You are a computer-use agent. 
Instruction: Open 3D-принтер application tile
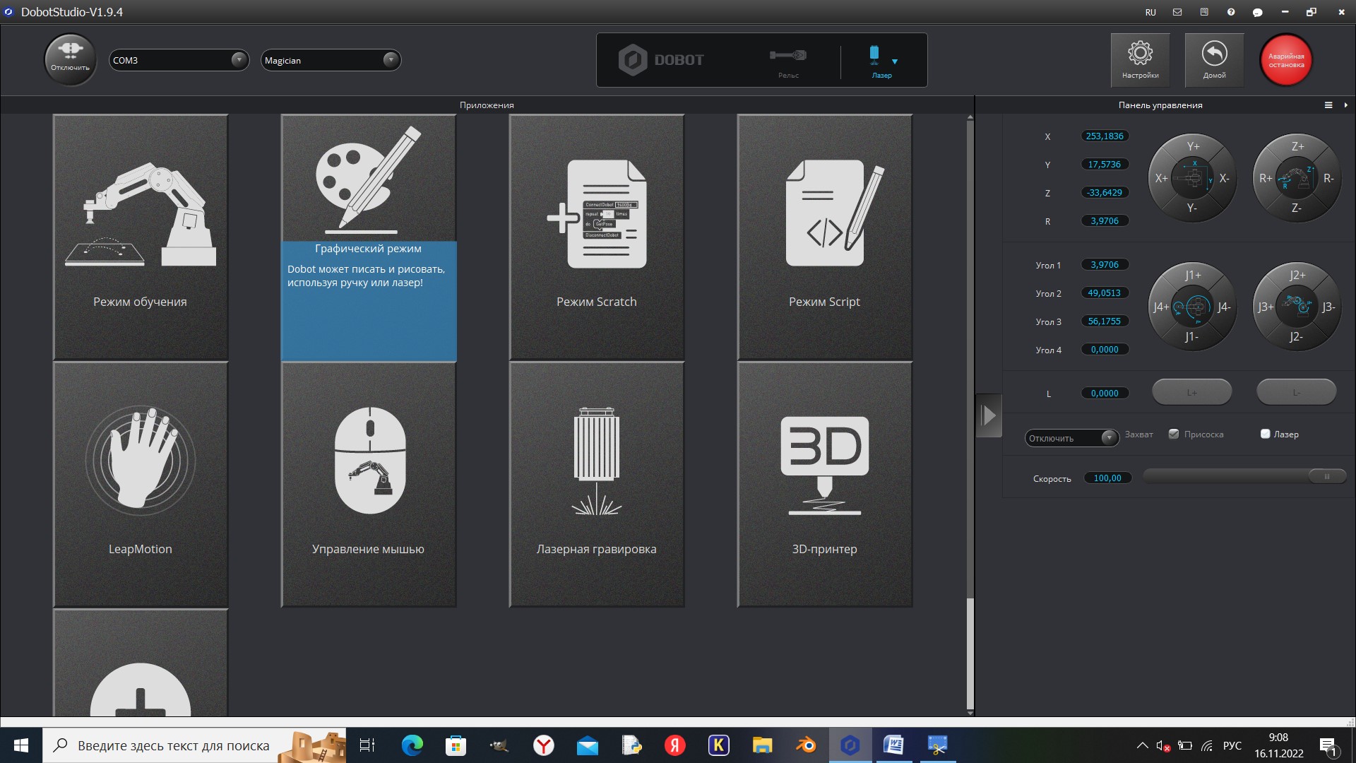click(825, 485)
